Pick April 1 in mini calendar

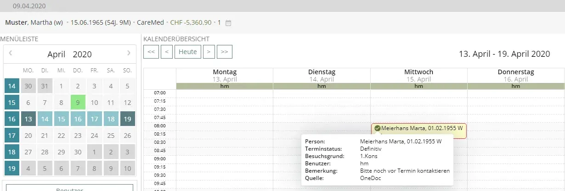(x=61, y=86)
